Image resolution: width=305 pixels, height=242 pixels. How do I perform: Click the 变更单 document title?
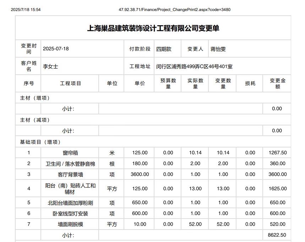tap(153, 28)
